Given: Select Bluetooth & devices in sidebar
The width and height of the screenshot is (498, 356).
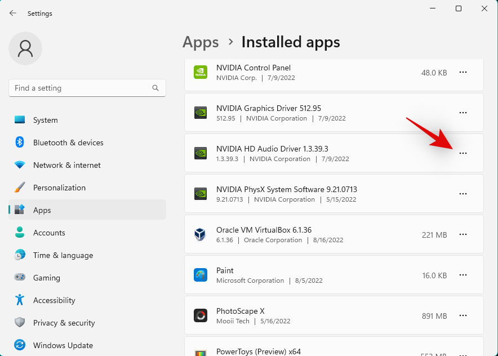Looking at the screenshot, I should tap(68, 143).
